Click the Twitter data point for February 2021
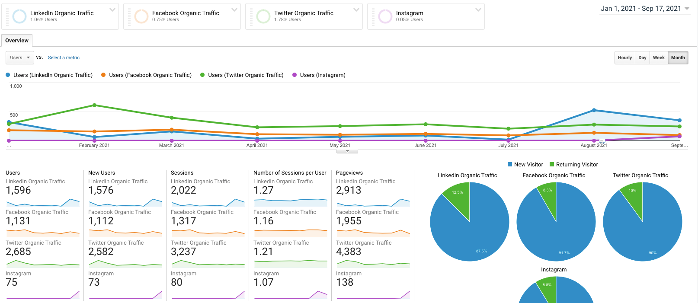The height and width of the screenshot is (303, 698). [x=94, y=105]
